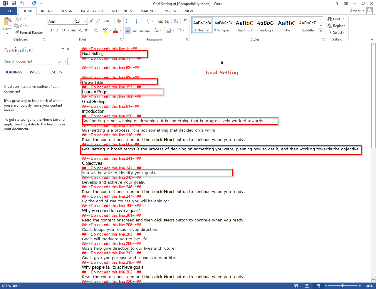Open the font name Arial dropdown
Viewport: 376px width, 289px height.
[x=73, y=21]
